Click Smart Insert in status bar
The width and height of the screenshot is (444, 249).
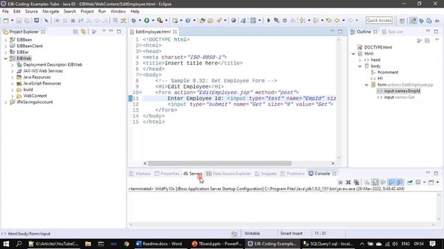291,234
